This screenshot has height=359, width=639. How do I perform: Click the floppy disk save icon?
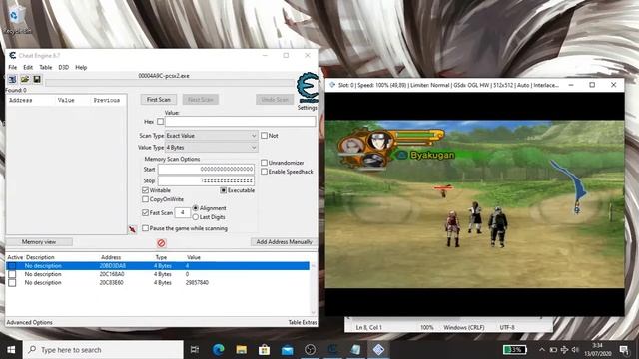tap(37, 79)
